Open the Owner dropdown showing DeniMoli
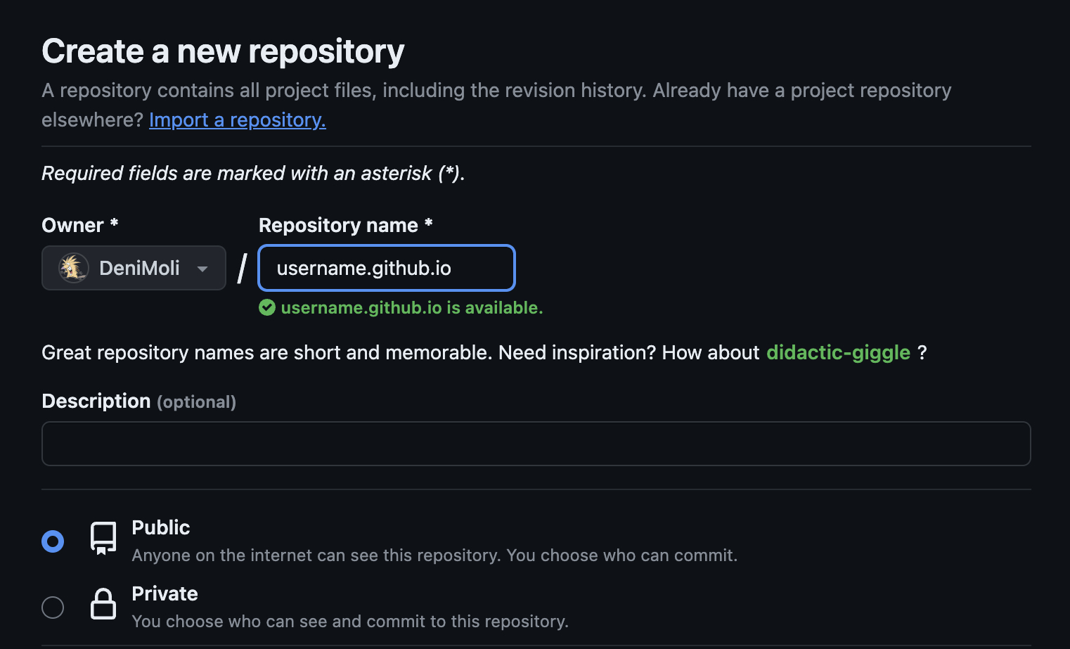The image size is (1070, 649). (x=134, y=268)
